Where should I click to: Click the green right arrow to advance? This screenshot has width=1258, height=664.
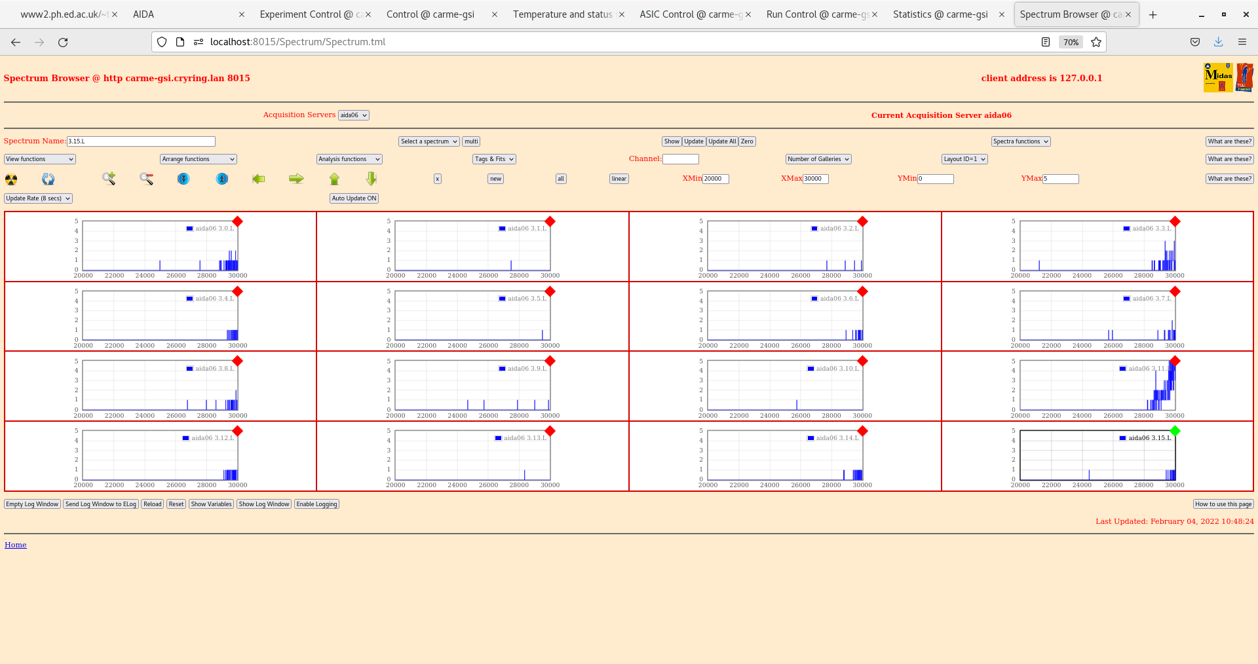pyautogui.click(x=295, y=179)
